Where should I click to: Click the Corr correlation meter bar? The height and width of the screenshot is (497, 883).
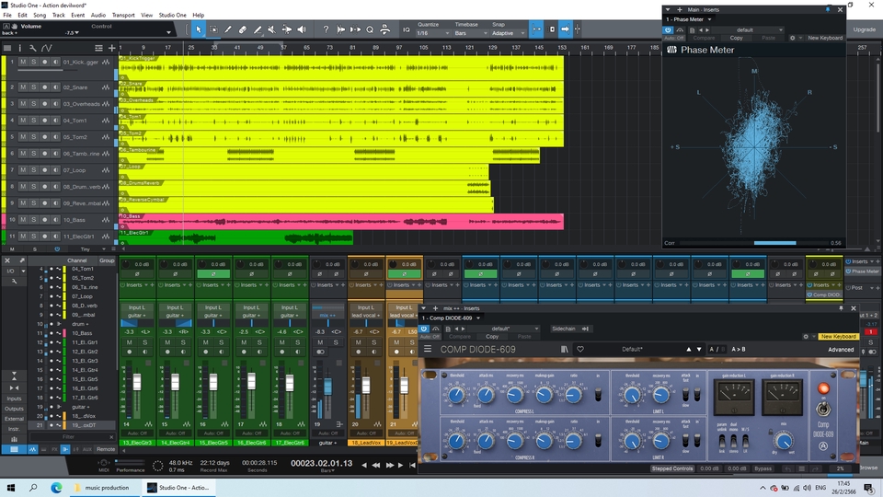click(x=754, y=243)
